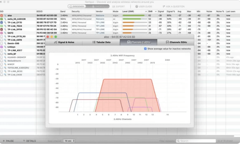Enable the checkbox for TP-Link_44FB

click(1, 40)
